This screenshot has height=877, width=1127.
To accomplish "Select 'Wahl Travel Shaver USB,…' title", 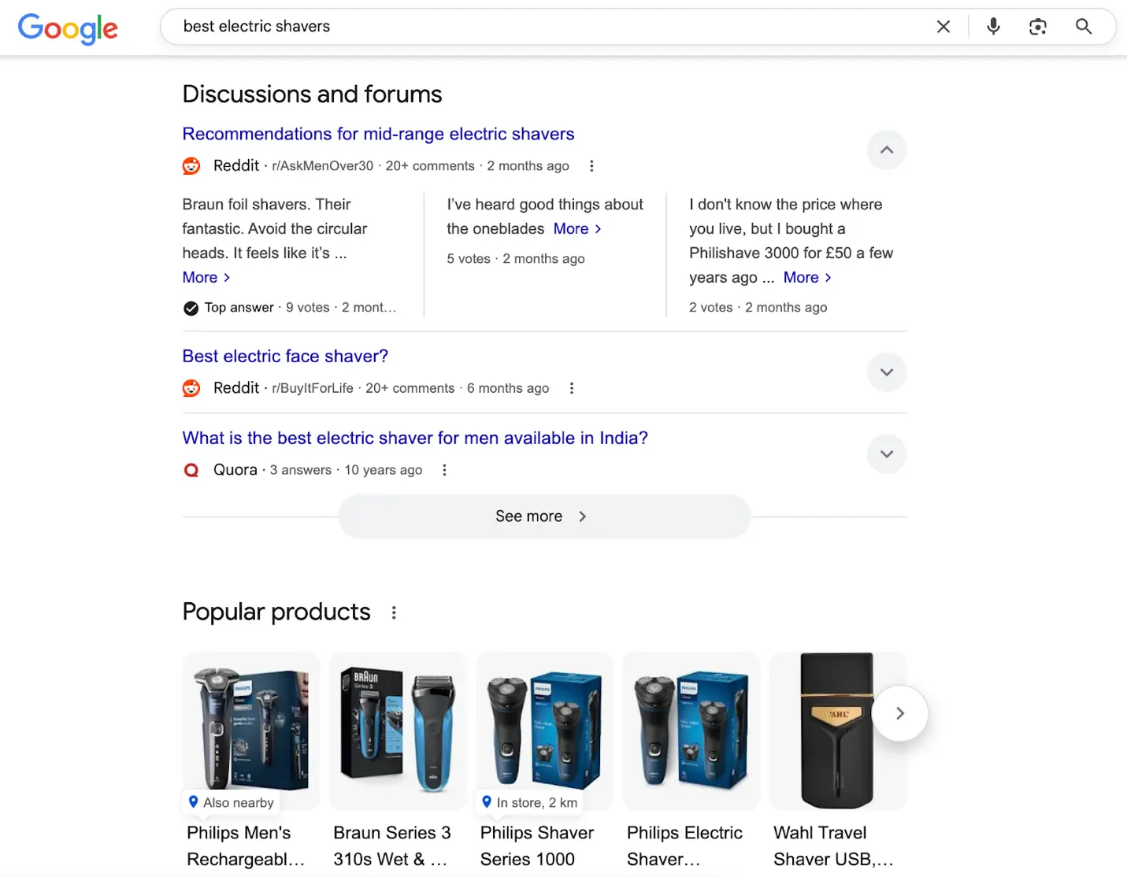I will [x=833, y=846].
